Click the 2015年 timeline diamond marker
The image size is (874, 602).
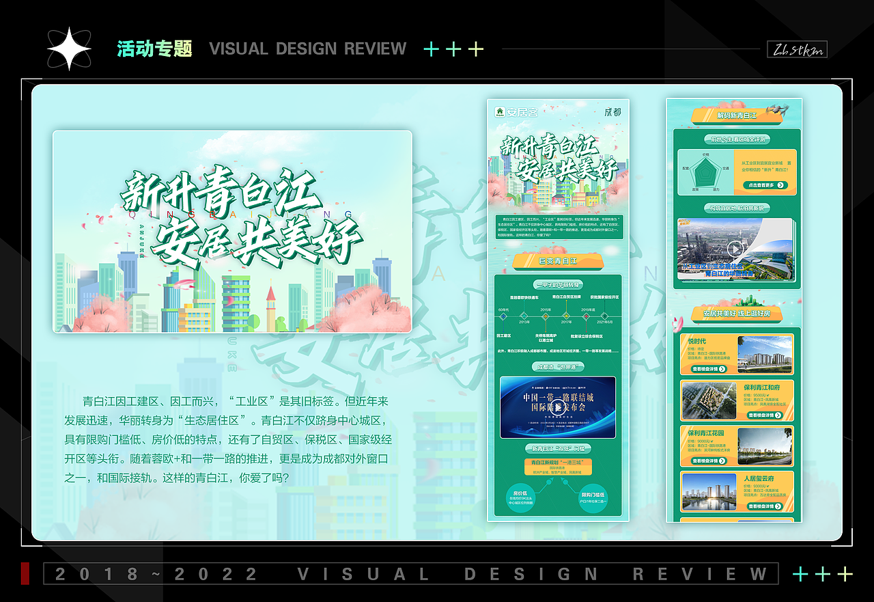(546, 316)
